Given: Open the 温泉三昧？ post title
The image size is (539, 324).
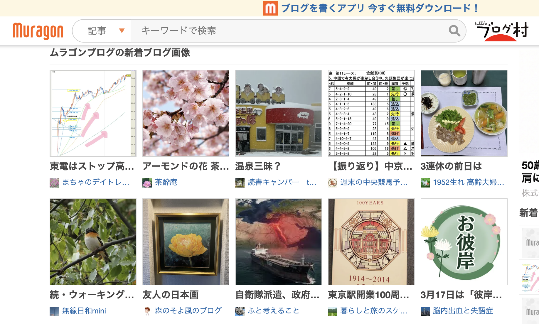Looking at the screenshot, I should click(258, 166).
